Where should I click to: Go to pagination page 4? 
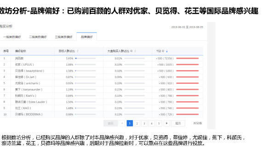point(152,123)
